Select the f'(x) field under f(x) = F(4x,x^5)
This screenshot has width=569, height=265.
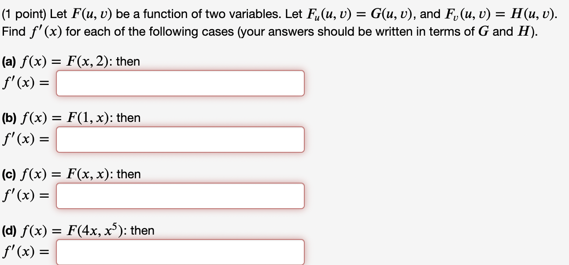pyautogui.click(x=181, y=252)
